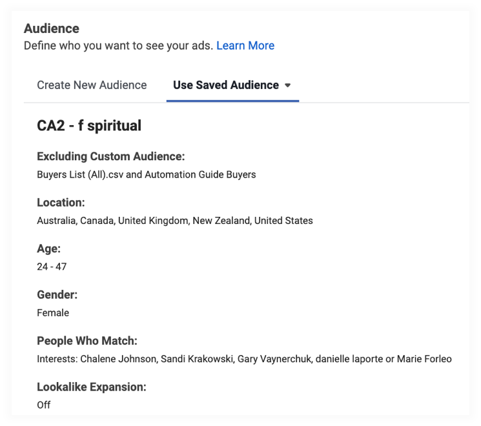Click the CA2 - f spiritual audience name
Screen dimensions: 481x426
89,125
